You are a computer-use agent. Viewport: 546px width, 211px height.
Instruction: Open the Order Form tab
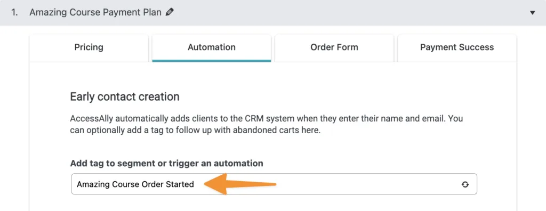tap(334, 47)
